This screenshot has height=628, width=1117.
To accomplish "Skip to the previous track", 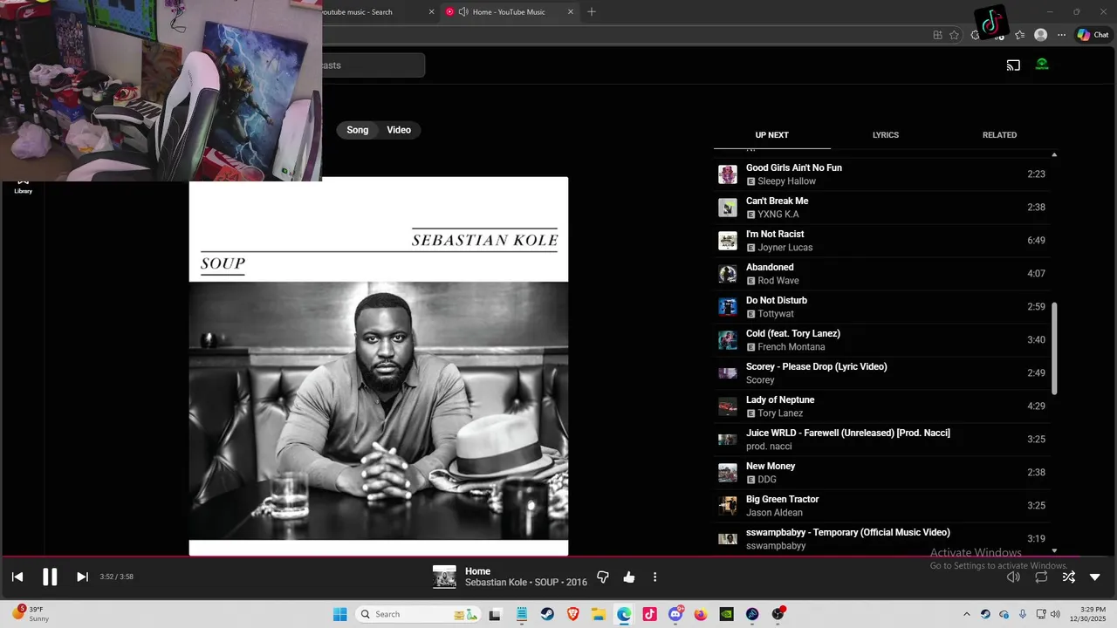I will (x=17, y=577).
